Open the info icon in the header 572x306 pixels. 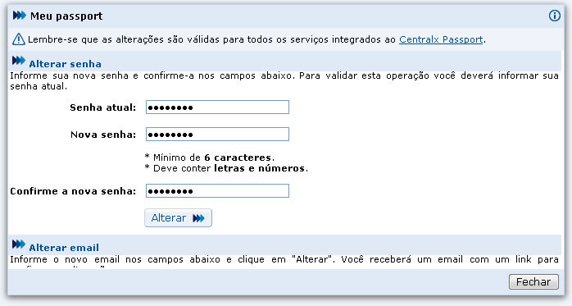coord(555,16)
